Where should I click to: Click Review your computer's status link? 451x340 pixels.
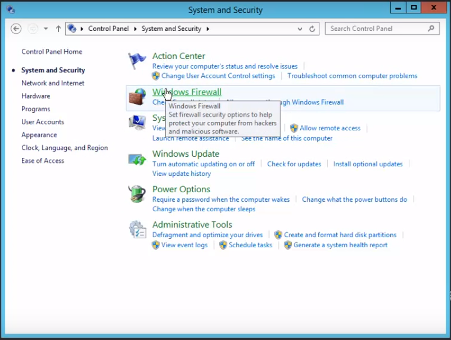pyautogui.click(x=225, y=66)
